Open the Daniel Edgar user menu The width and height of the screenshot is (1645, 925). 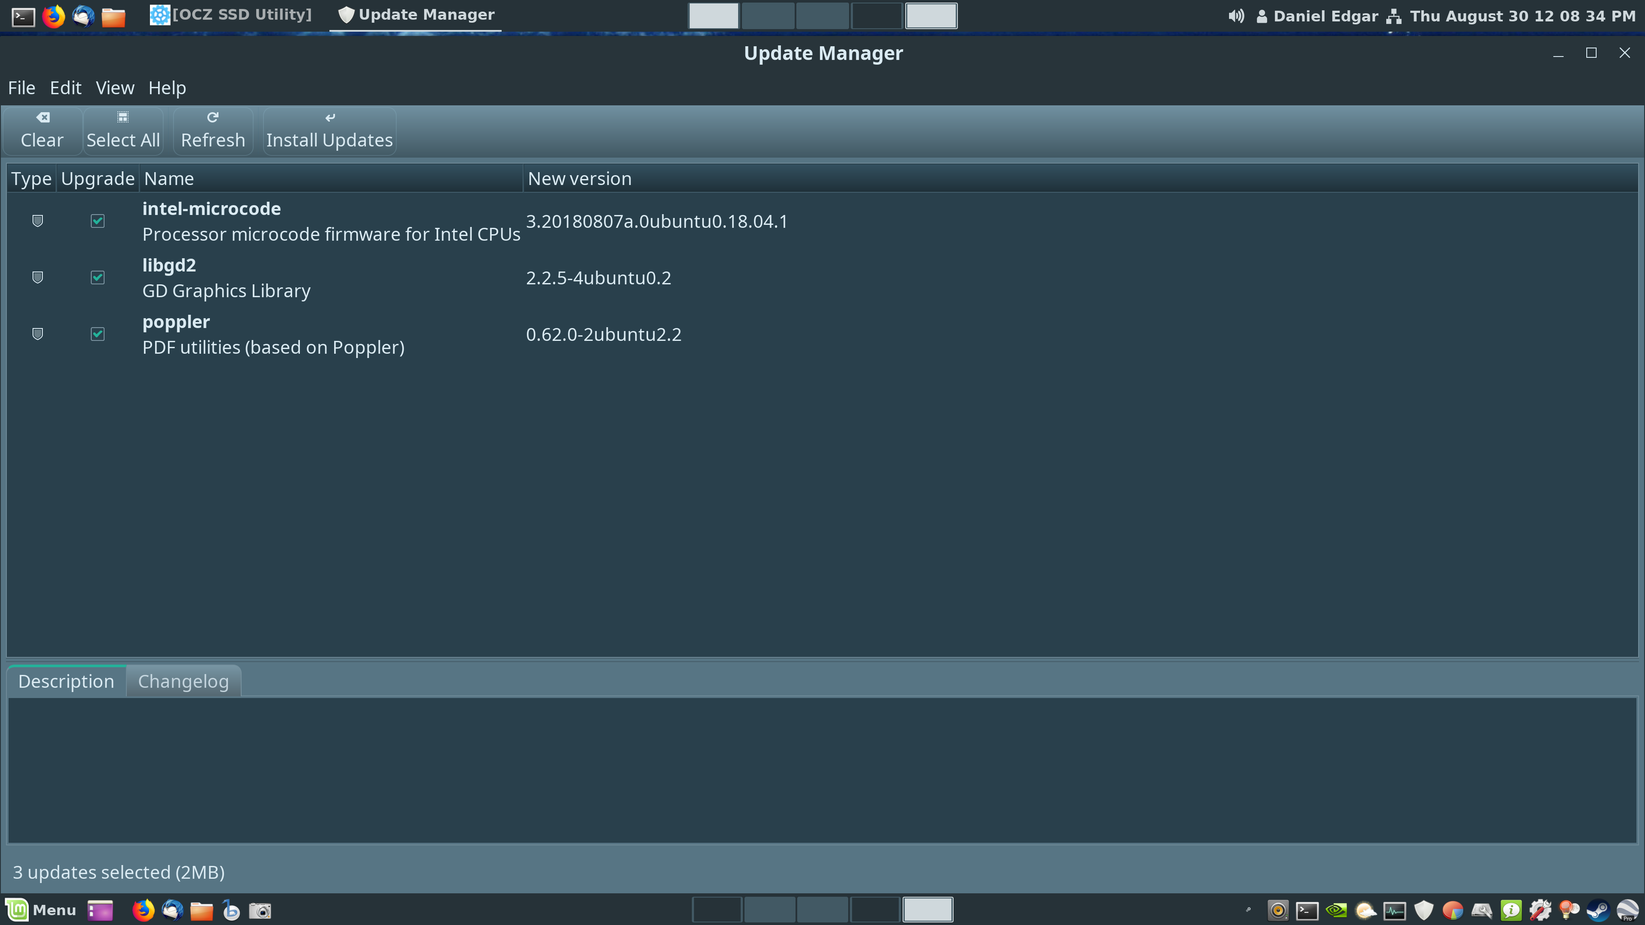(1317, 16)
